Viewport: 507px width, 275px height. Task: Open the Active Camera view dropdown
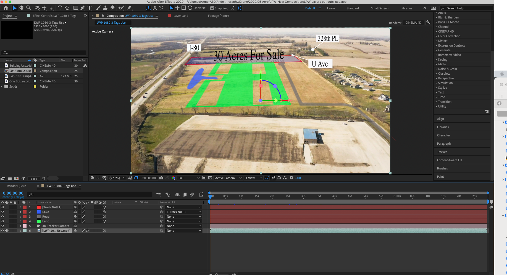(x=228, y=178)
